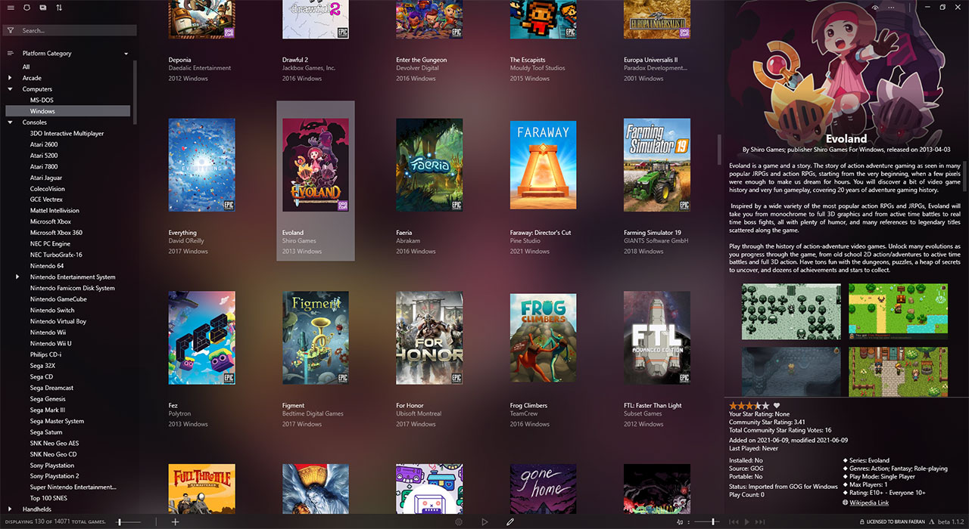Viewport: 969px width, 529px height.
Task: Click "Licensed to Brian Faeran" text
Action: click(x=897, y=522)
